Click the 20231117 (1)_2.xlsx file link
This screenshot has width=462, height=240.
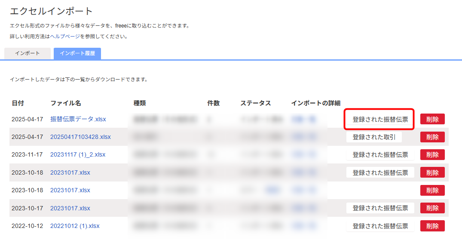click(78, 154)
